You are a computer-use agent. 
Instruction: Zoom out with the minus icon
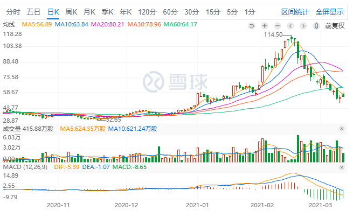tap(278, 26)
